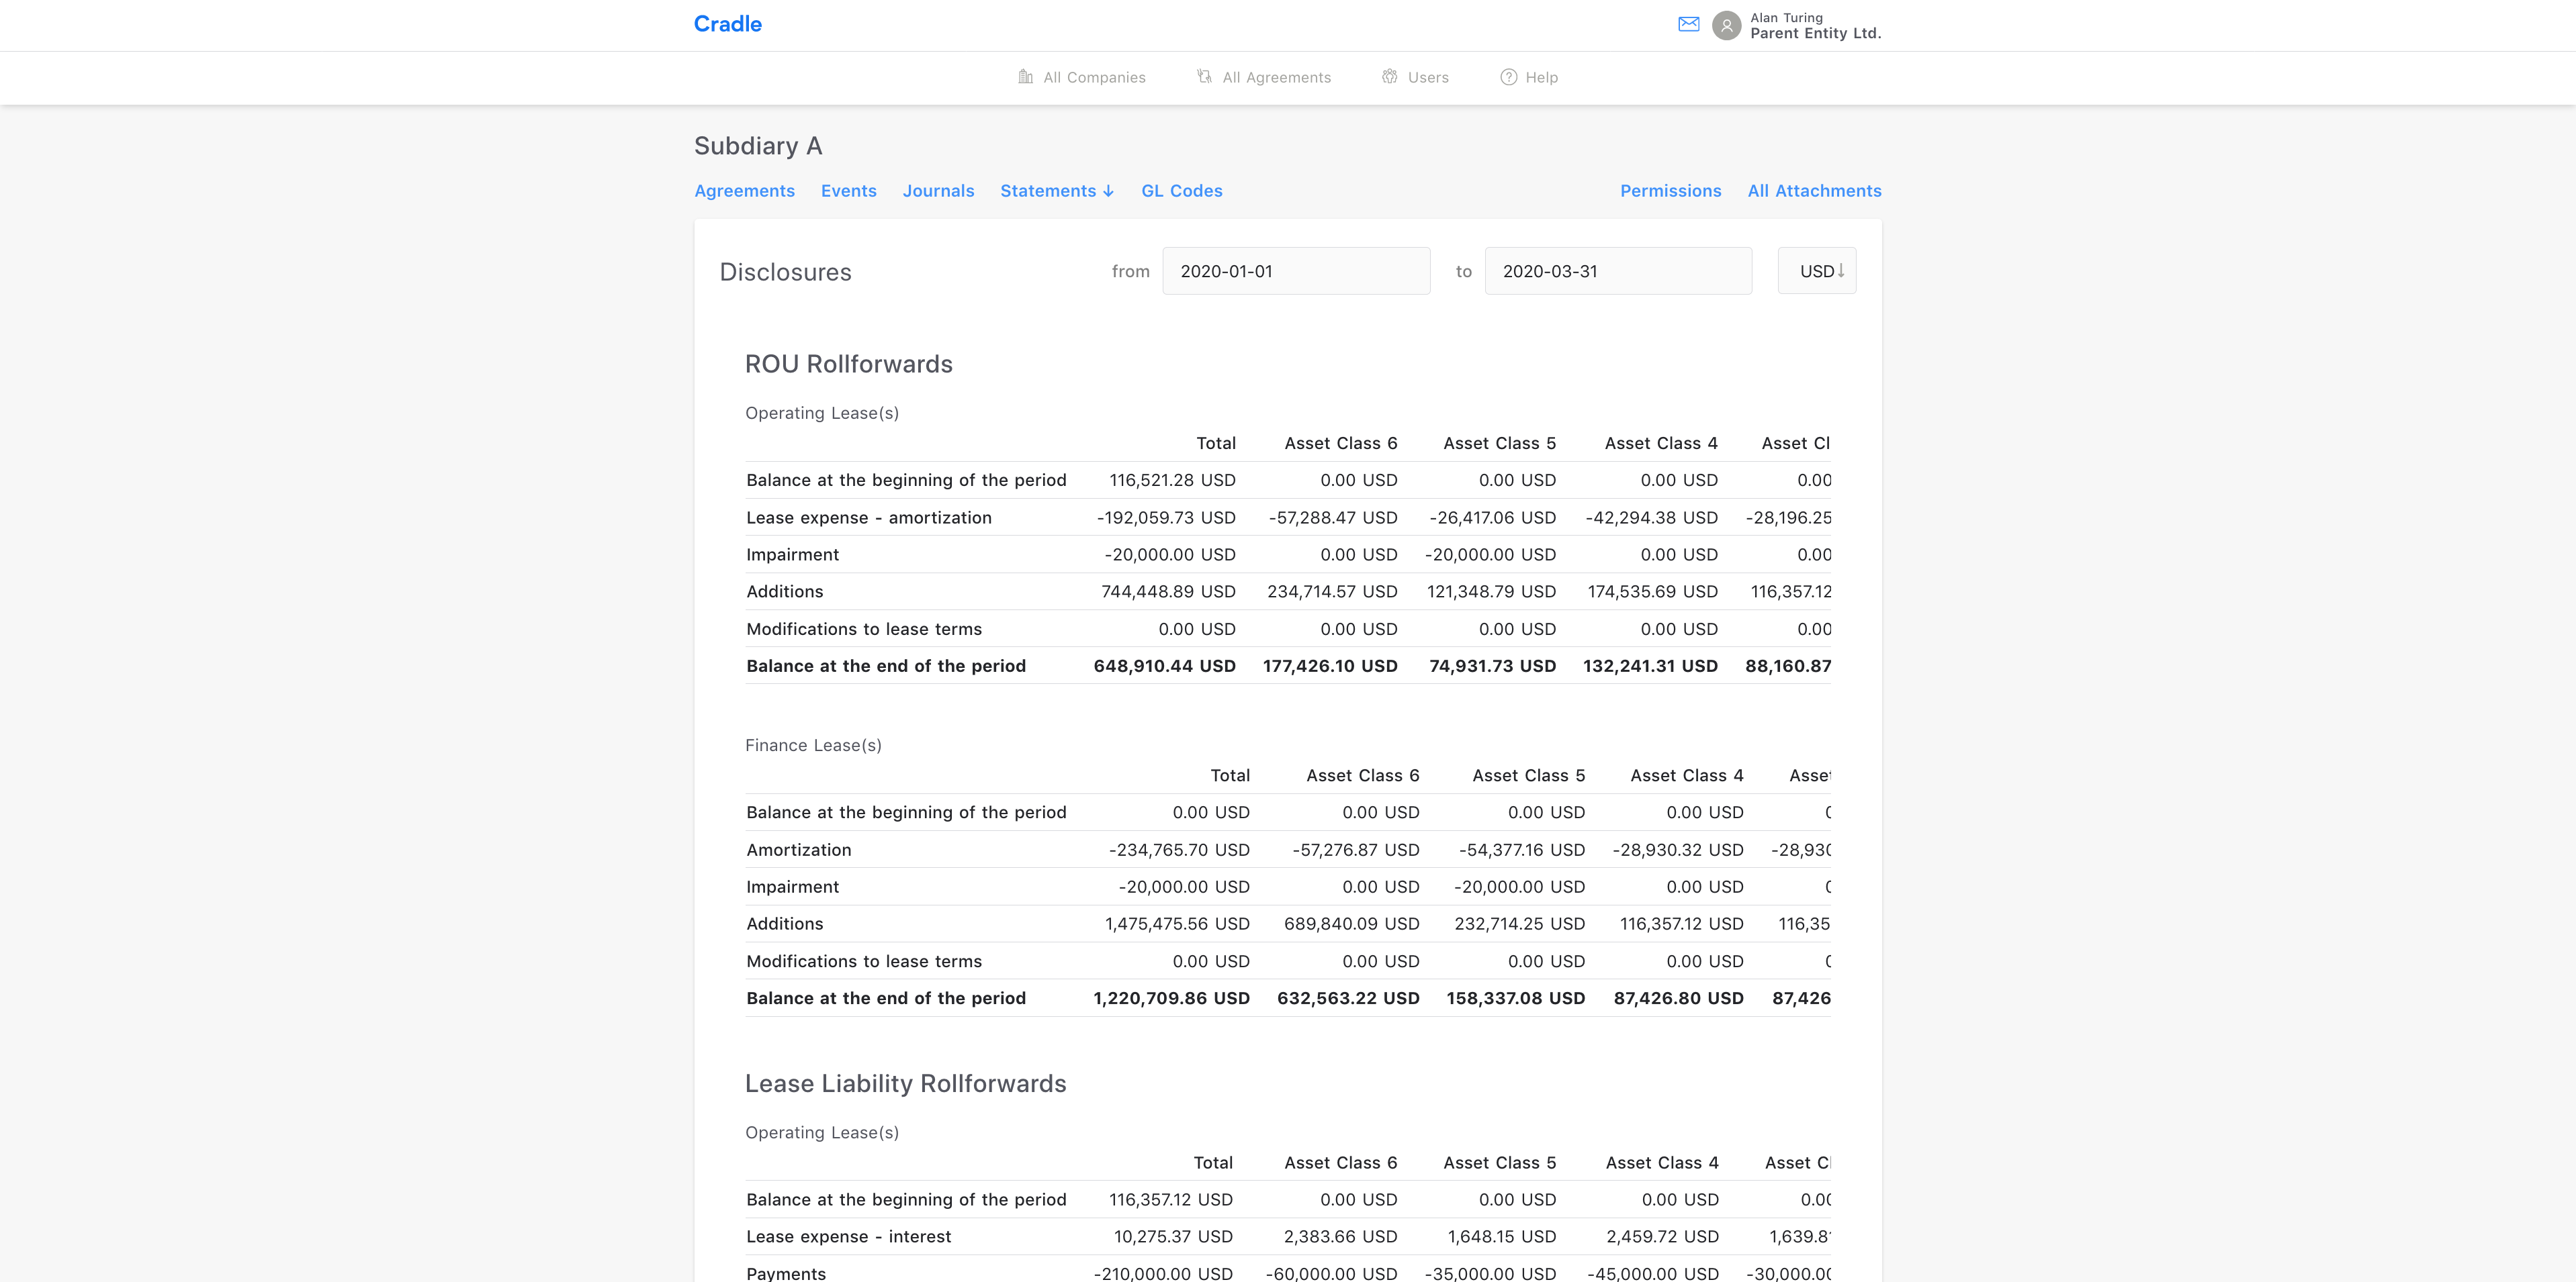Open the All Attachments link
The height and width of the screenshot is (1282, 2576).
point(1814,191)
